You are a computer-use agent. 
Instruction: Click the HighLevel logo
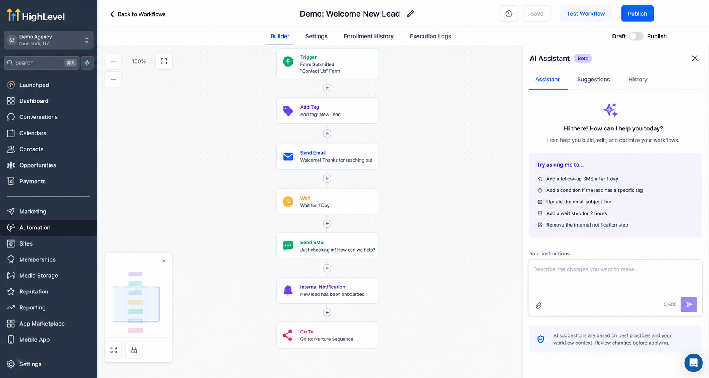(x=36, y=16)
